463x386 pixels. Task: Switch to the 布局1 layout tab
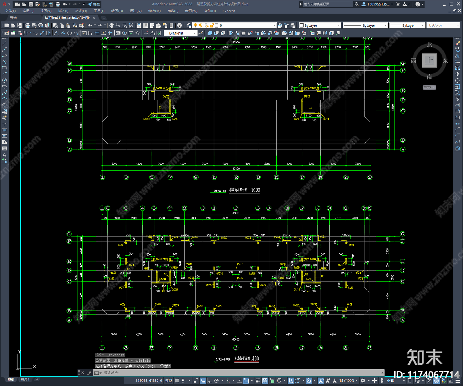pyautogui.click(x=25, y=379)
